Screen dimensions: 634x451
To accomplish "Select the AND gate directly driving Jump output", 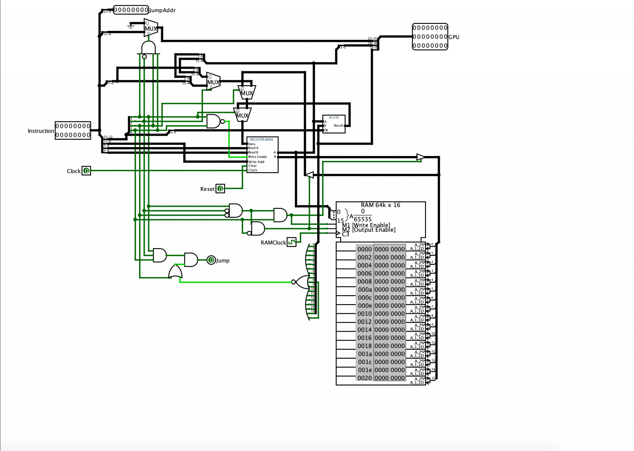I will pos(191,260).
